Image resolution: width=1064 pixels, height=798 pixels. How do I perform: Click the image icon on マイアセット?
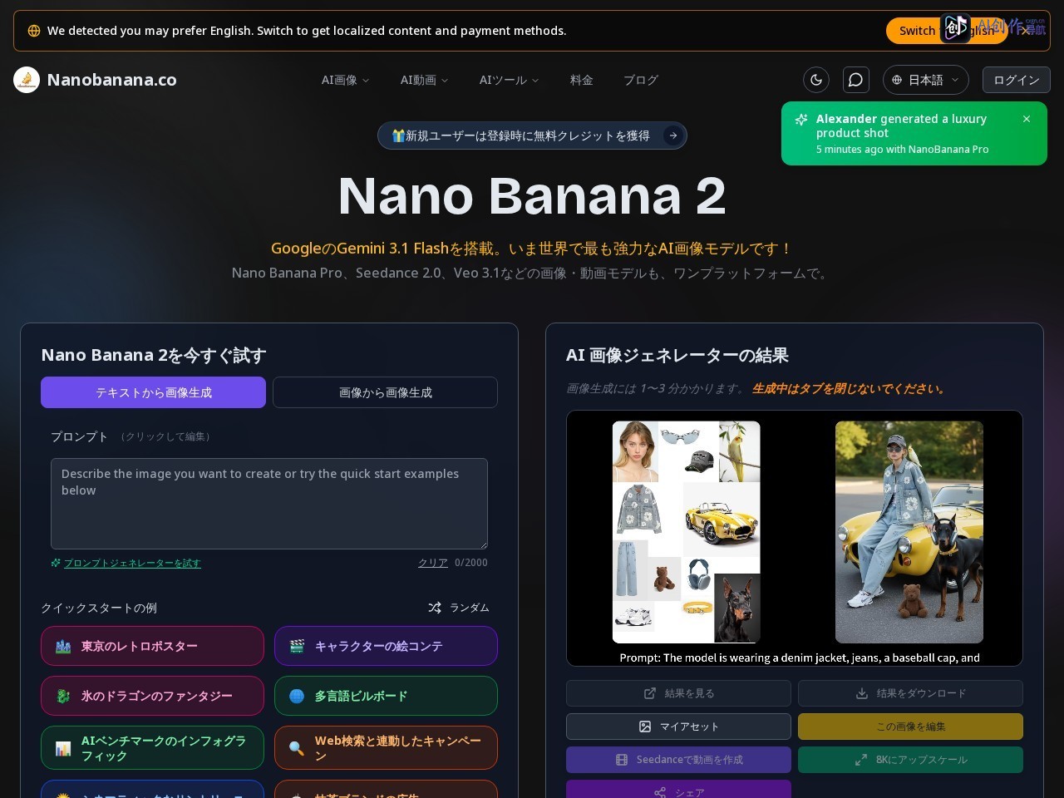tap(645, 727)
